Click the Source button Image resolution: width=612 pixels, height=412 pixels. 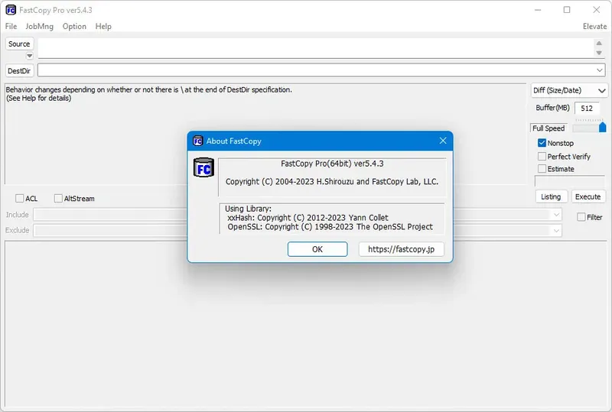click(19, 44)
